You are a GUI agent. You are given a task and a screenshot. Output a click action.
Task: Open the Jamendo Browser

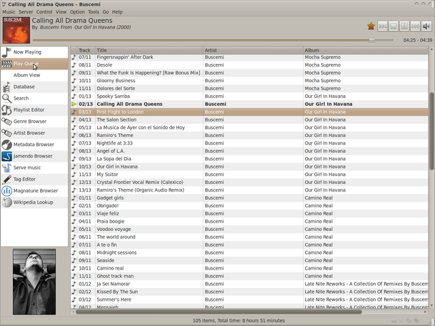[35, 156]
